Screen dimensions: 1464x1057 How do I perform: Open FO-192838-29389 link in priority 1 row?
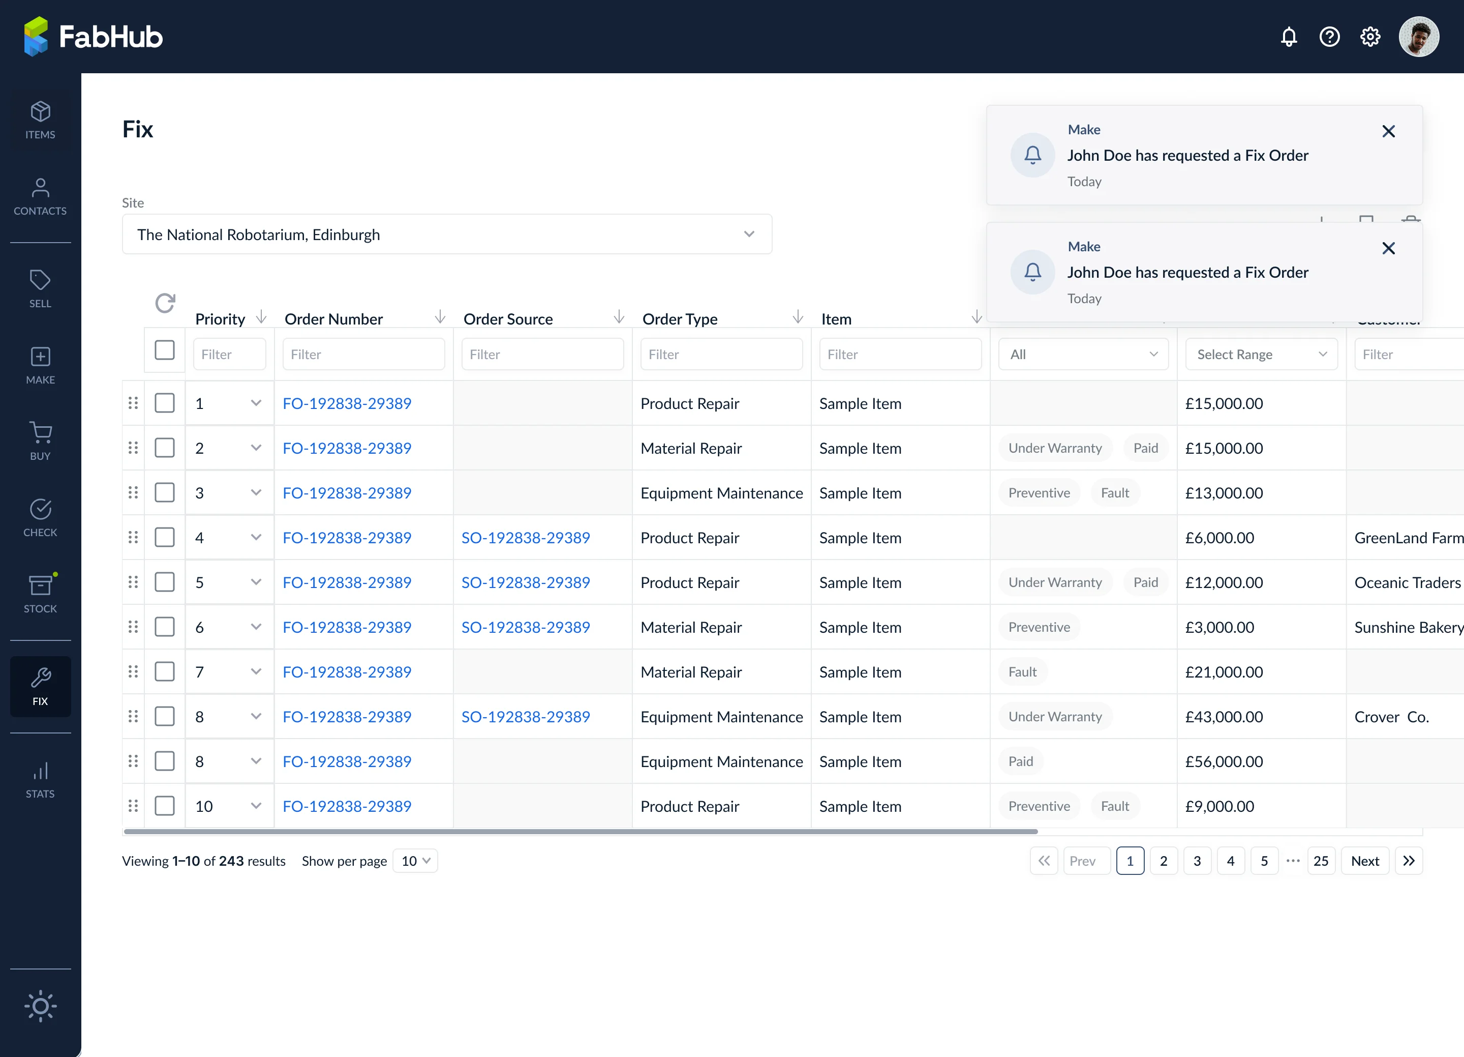347,403
